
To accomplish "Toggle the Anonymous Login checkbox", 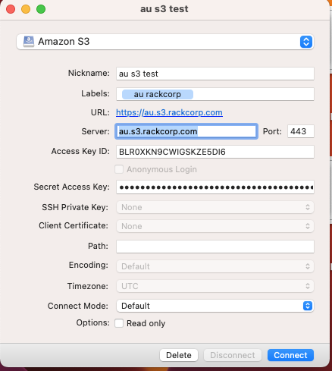I will coord(119,169).
